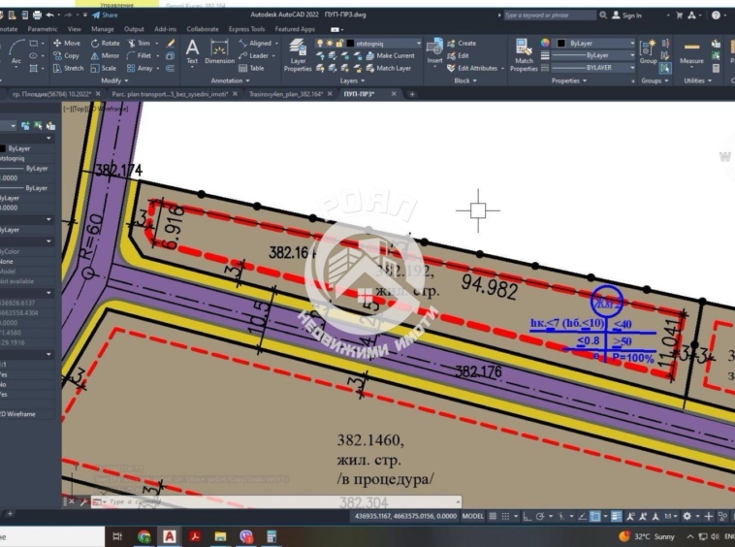735x547 pixels.
Task: Switch to гр. Пловдив(56784) drawing tab
Action: coord(51,94)
